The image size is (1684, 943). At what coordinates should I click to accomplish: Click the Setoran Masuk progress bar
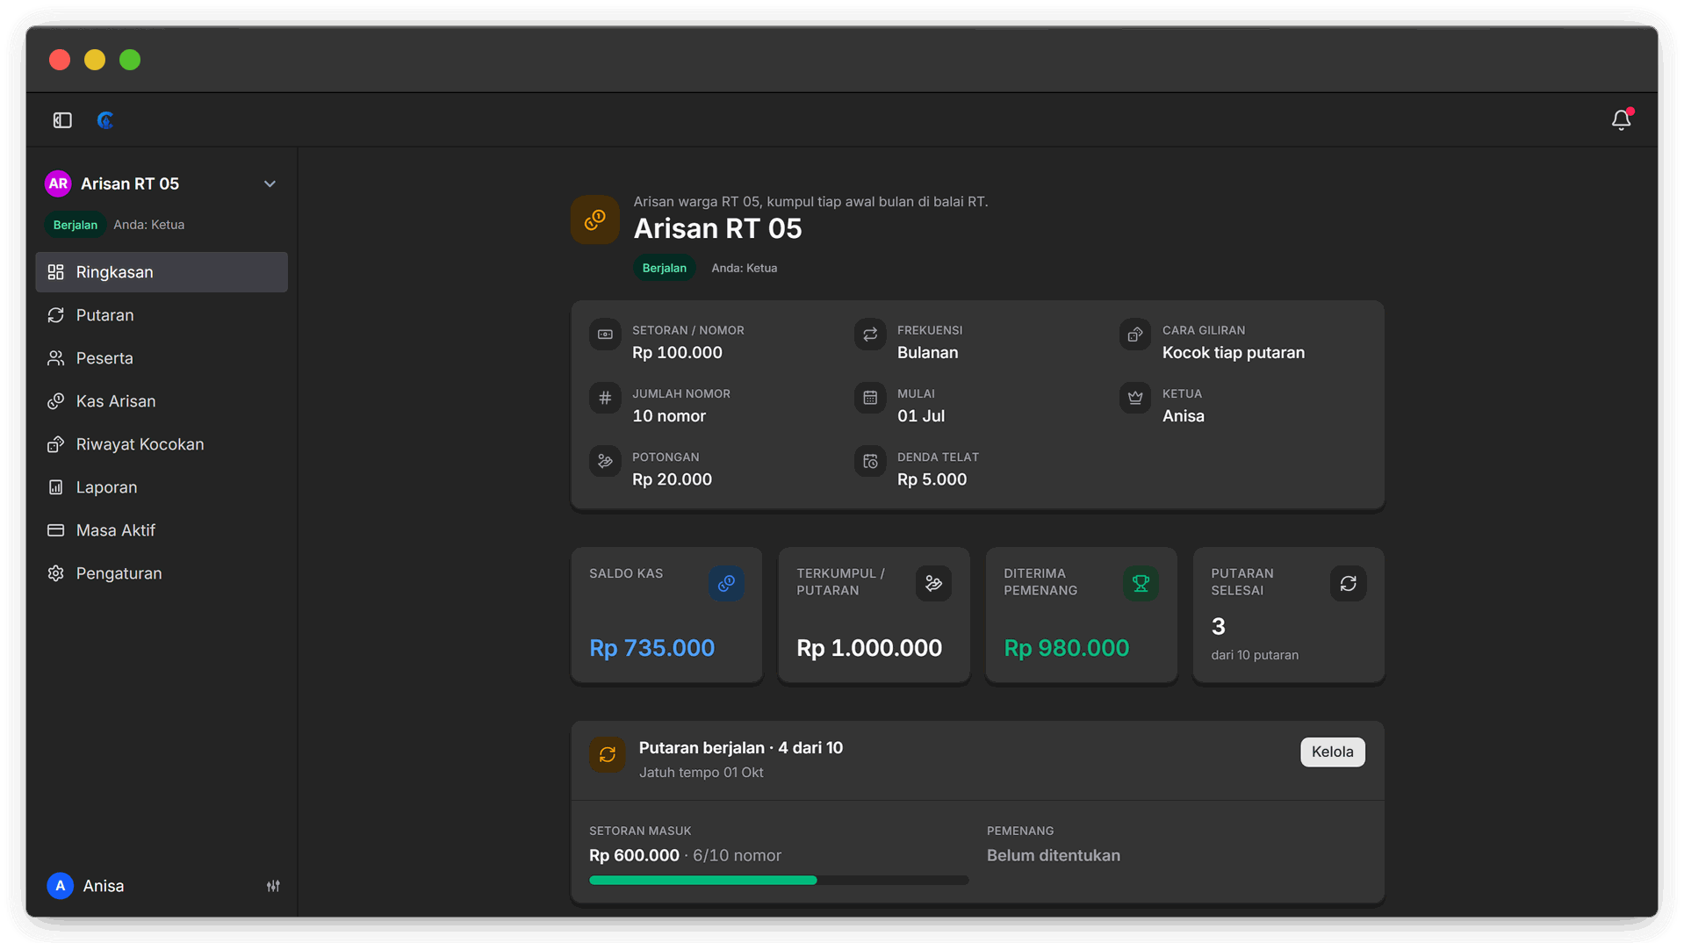pos(779,880)
